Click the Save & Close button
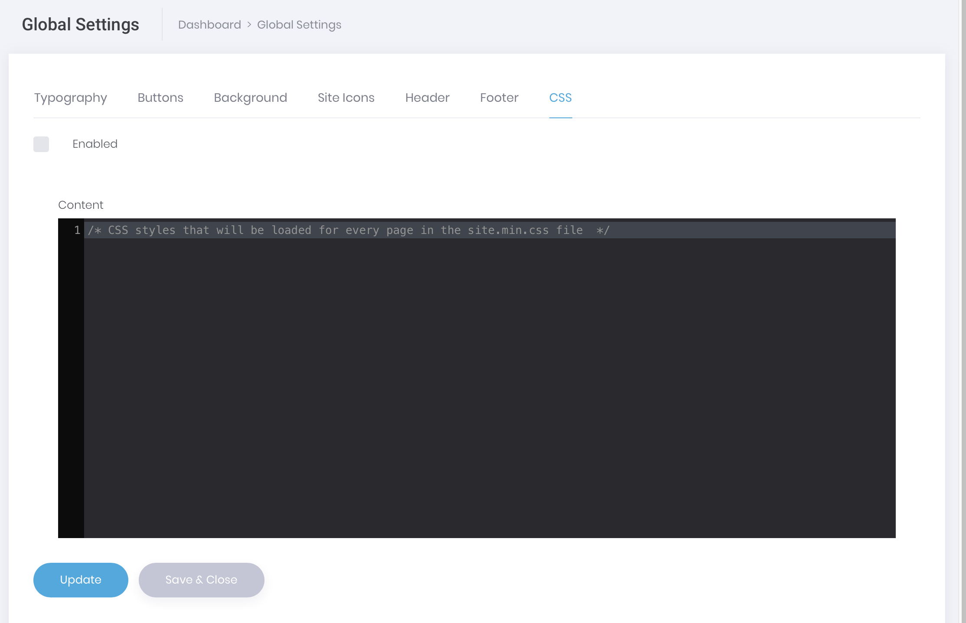 [201, 579]
